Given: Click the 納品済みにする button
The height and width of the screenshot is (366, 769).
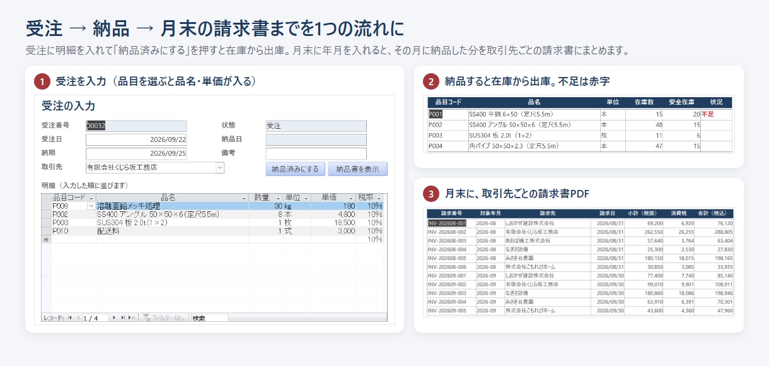Looking at the screenshot, I should click(x=296, y=169).
